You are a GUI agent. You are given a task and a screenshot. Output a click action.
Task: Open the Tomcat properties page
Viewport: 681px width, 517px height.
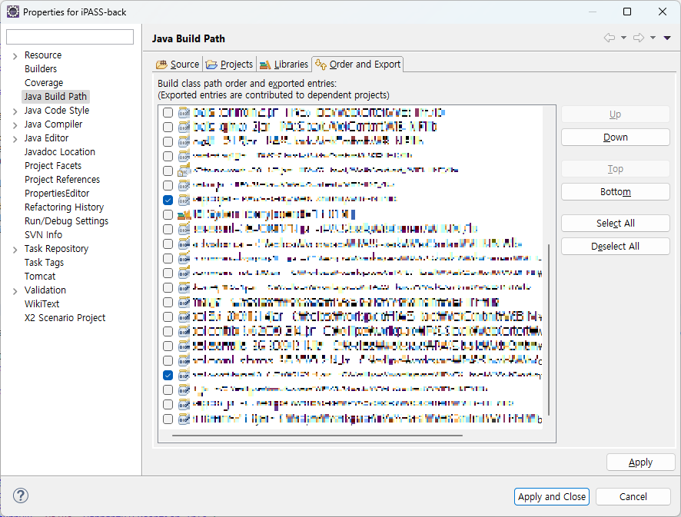[40, 277]
